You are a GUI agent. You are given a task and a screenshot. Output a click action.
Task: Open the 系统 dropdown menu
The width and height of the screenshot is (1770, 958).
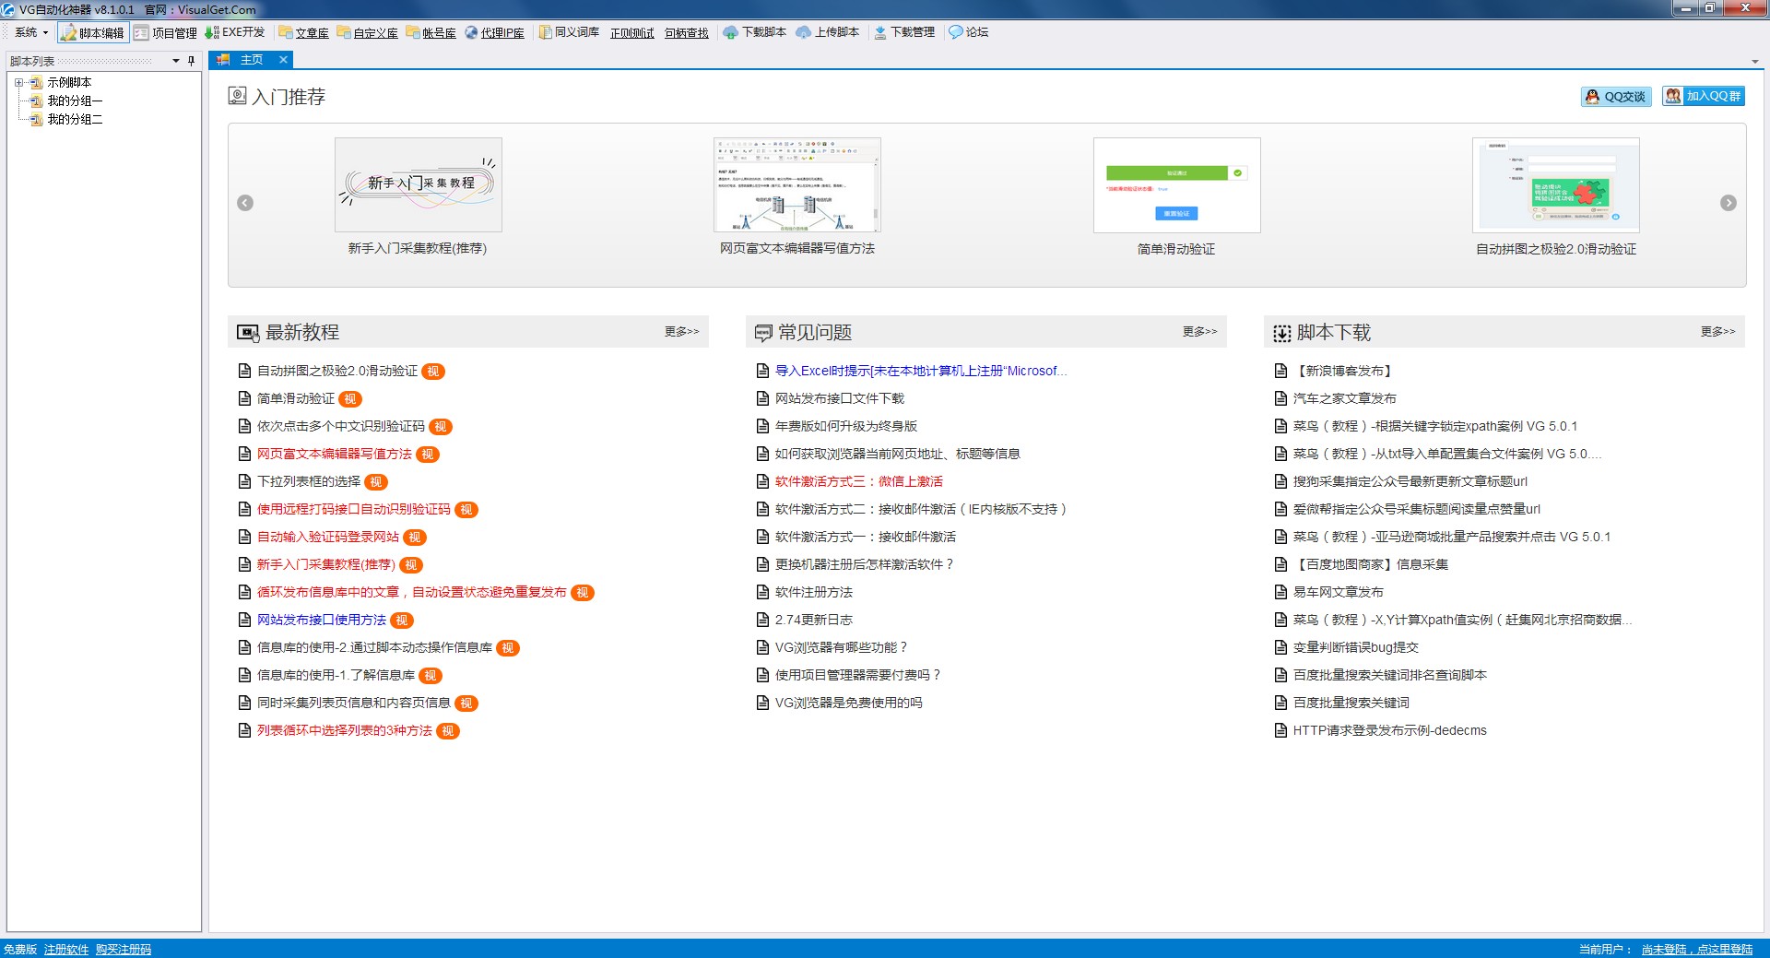(30, 32)
